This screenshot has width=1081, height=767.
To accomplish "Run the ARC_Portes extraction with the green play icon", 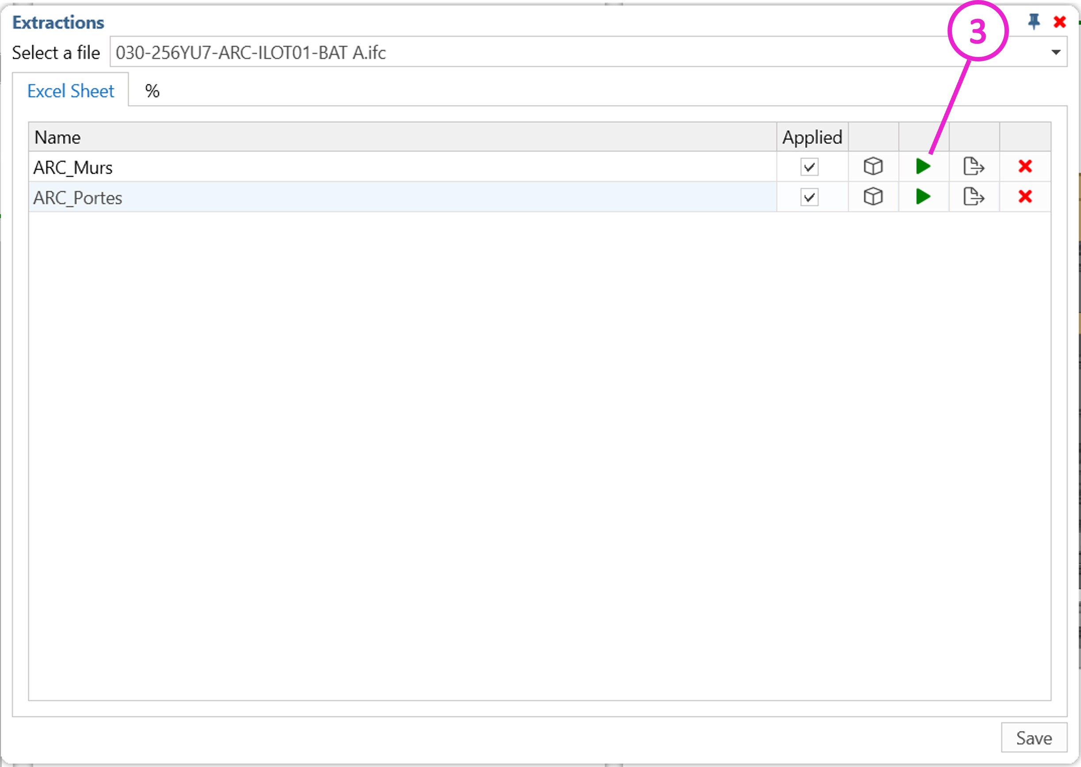I will pos(923,197).
